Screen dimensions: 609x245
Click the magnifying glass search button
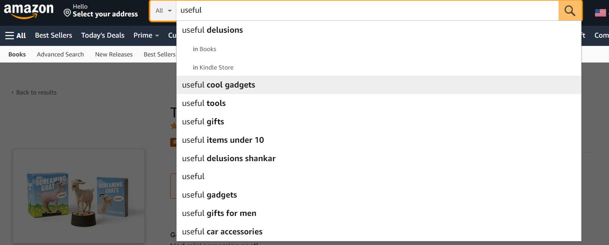pyautogui.click(x=570, y=11)
